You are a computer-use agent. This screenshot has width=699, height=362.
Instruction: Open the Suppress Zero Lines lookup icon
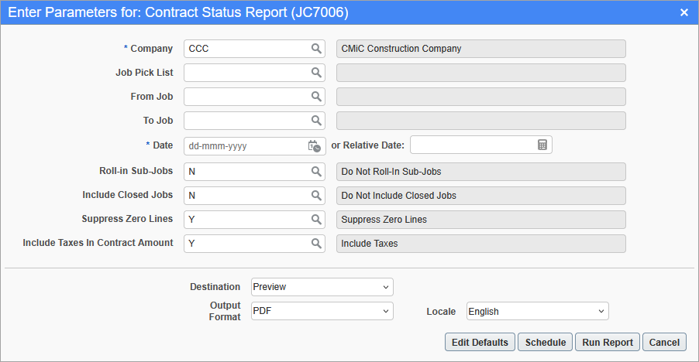316,219
